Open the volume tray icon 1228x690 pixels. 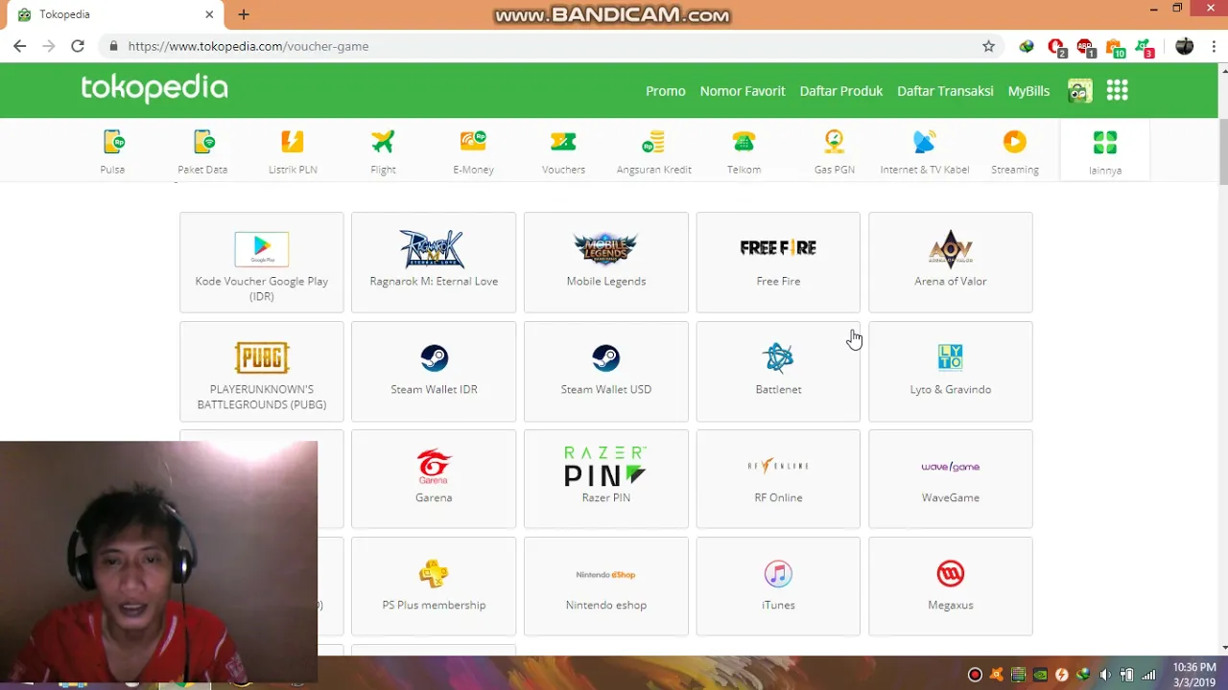(x=1105, y=675)
